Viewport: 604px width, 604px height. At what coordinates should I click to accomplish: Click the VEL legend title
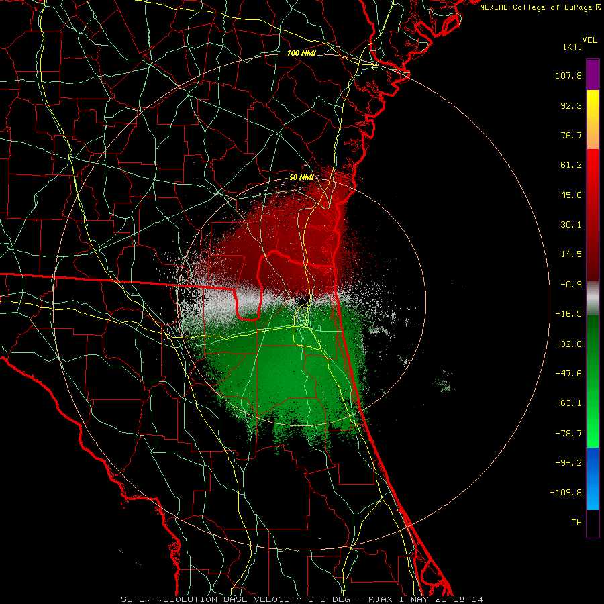589,40
